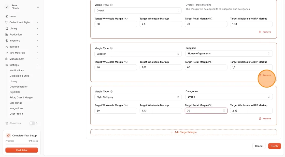Expand the Collection & Styles chevron
The image size is (285, 157).
[x=37, y=22]
